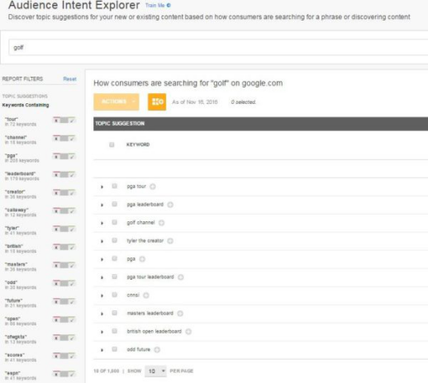428x383 pixels.
Task: Click the circle icon next to pga tour
Action: [x=153, y=187]
